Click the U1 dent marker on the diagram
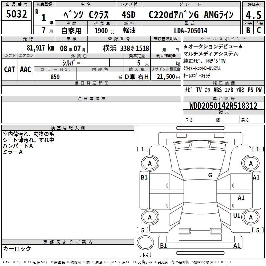The height and width of the screenshot is (266, 266). (x=237, y=216)
